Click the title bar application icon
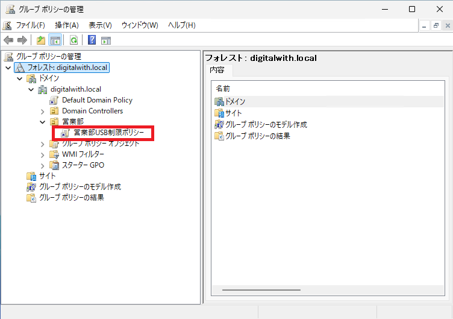Image resolution: width=453 pixels, height=319 pixels. pyautogui.click(x=10, y=9)
